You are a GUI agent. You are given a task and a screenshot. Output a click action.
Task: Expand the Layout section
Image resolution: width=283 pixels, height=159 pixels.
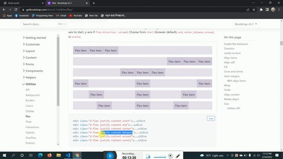tap(29, 51)
